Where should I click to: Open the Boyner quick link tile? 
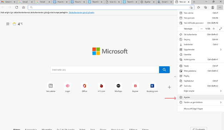tap(135, 87)
